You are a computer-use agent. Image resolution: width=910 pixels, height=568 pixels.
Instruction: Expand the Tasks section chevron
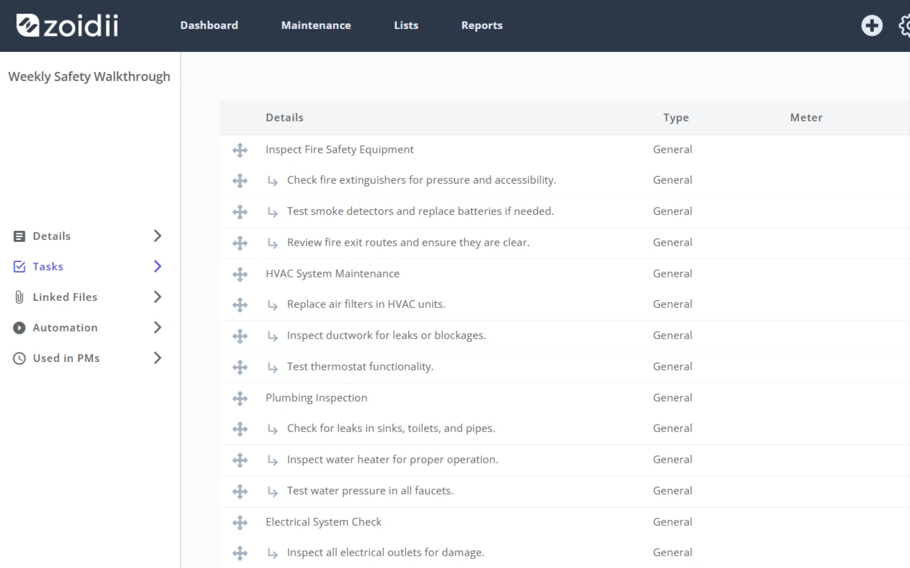click(158, 266)
